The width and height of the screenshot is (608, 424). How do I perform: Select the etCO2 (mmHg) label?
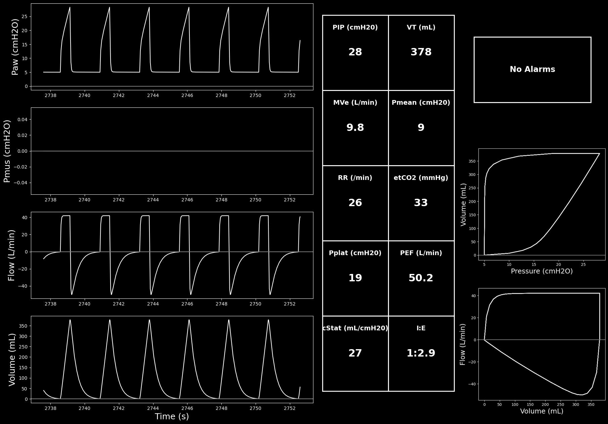(421, 178)
